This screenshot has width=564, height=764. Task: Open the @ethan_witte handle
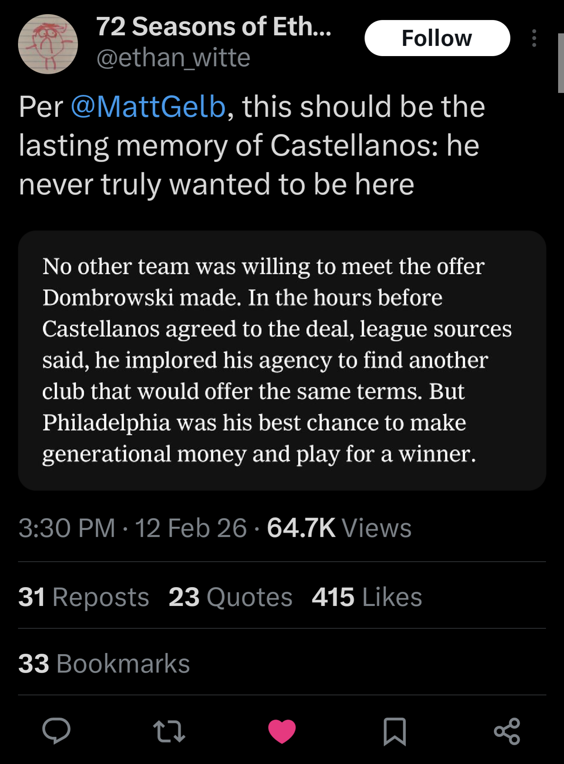[173, 58]
